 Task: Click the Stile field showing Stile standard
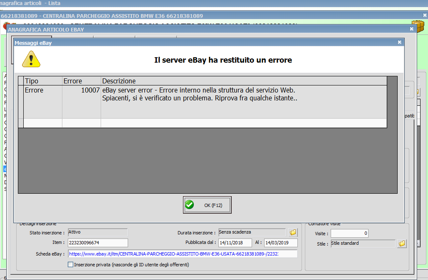363,243
